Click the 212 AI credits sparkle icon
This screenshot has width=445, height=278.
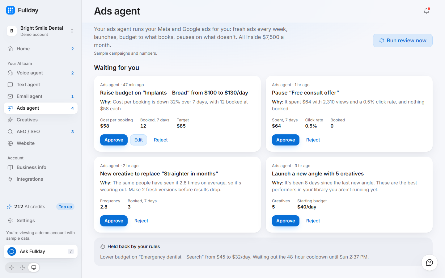[x=9, y=207]
